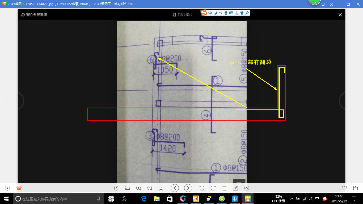Screen dimensions: 363x204
Task: Open the spiral taskbar app
Action: coord(124,199)
